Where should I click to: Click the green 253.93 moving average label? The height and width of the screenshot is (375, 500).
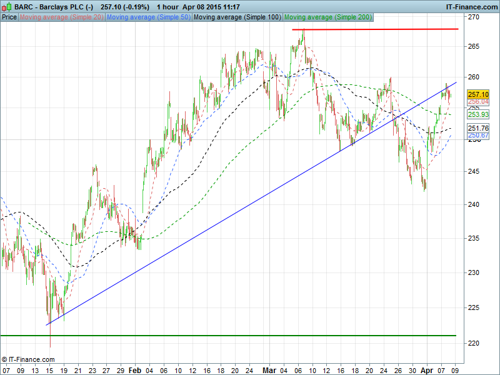tap(477, 114)
